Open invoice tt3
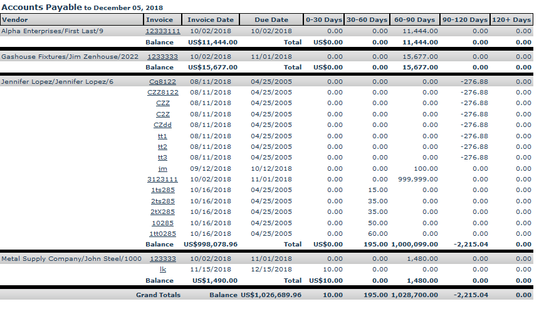The height and width of the screenshot is (309, 544). coord(162,158)
